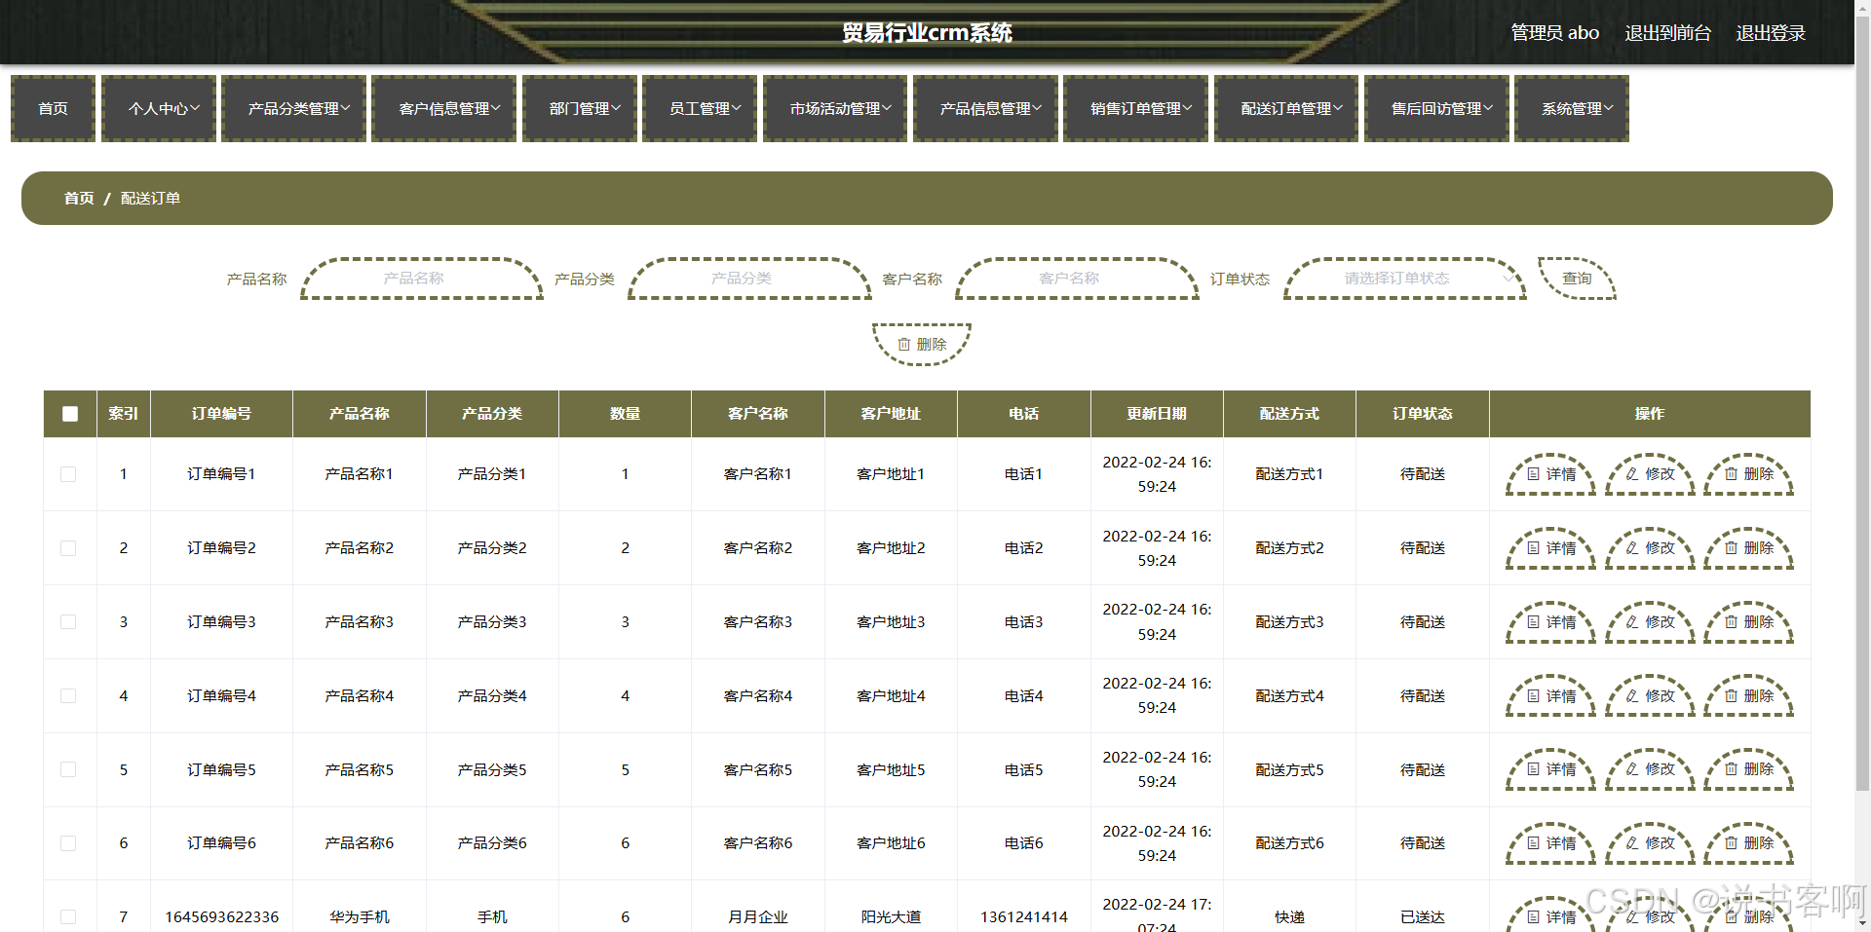Click 删除 for 订单编号3

(x=1749, y=622)
